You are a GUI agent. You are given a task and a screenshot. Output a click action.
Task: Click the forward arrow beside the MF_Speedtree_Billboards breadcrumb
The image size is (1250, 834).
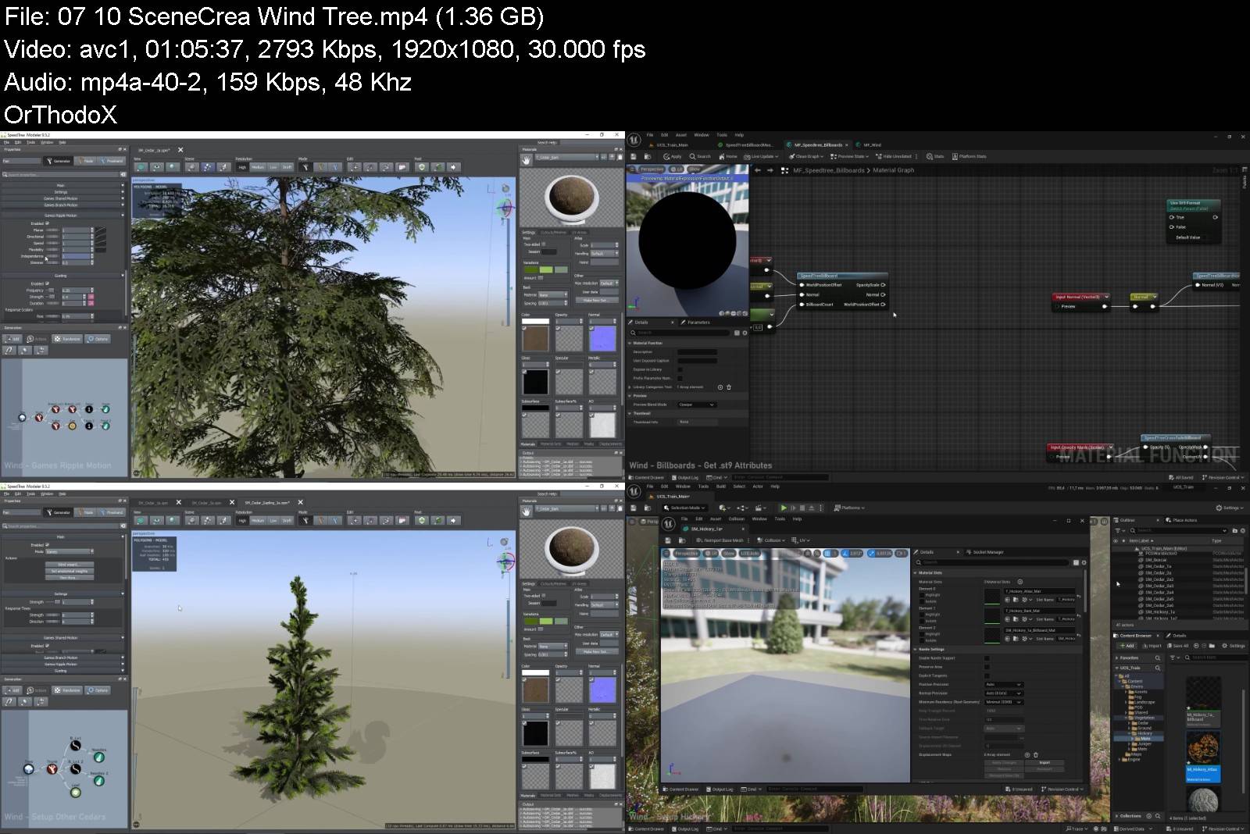pos(769,170)
